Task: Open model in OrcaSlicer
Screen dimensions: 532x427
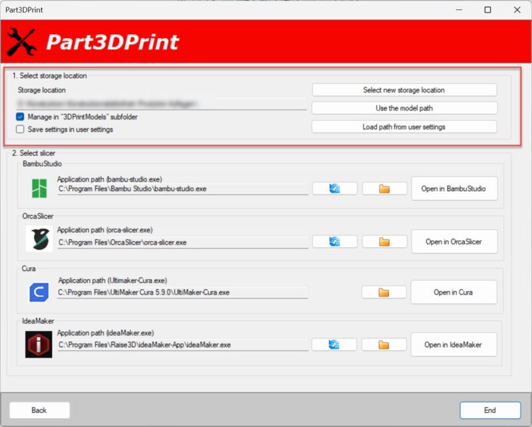Action: click(x=454, y=242)
